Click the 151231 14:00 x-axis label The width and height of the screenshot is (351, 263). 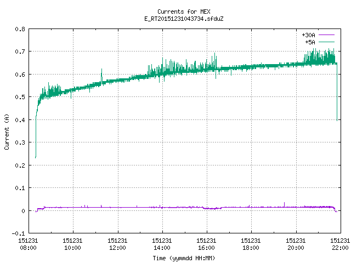point(162,244)
